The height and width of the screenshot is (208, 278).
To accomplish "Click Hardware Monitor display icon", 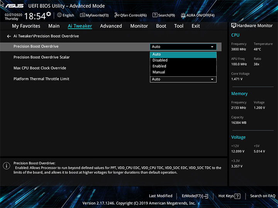I will click(234, 26).
